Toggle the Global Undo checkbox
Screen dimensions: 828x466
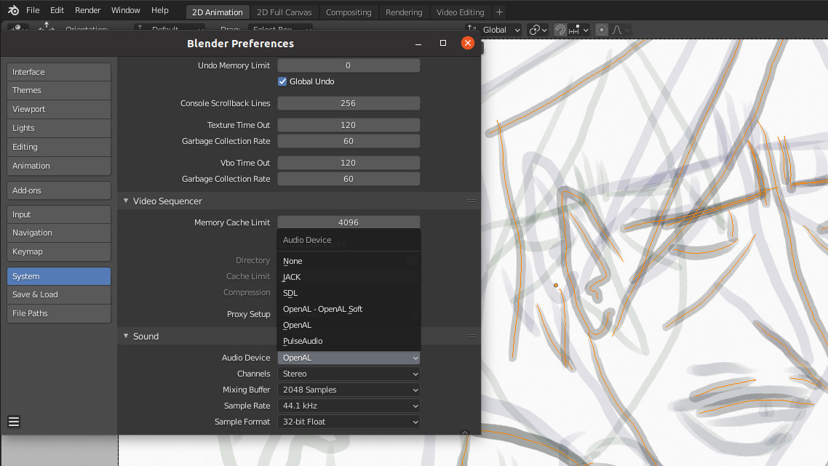click(283, 81)
